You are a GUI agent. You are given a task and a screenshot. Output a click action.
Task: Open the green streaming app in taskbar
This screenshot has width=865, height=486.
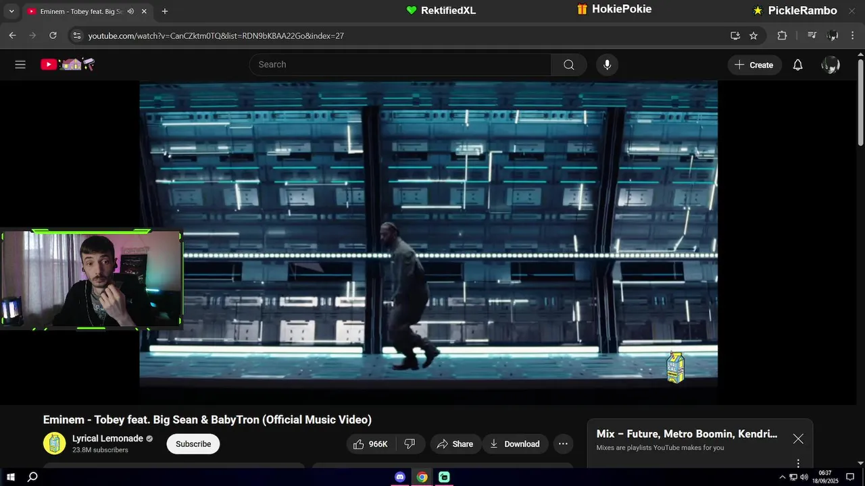(444, 477)
